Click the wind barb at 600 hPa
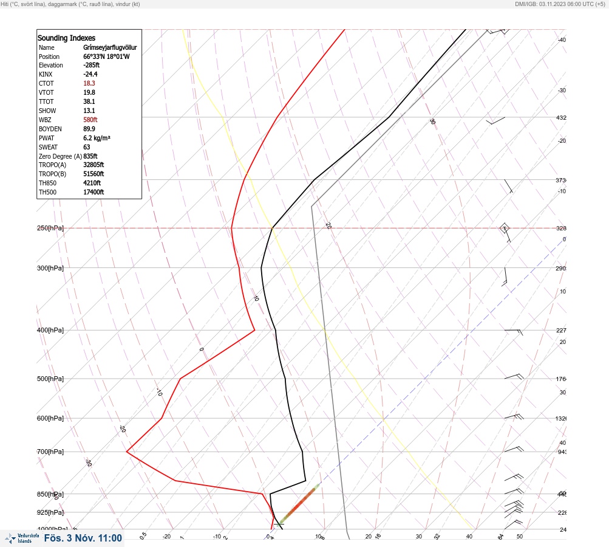Image resolution: width=609 pixels, height=547 pixels. coord(514,417)
